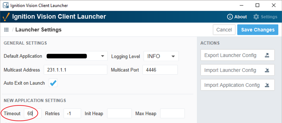This screenshot has width=282, height=123.
Task: Click the Save Changes button
Action: pyautogui.click(x=258, y=30)
